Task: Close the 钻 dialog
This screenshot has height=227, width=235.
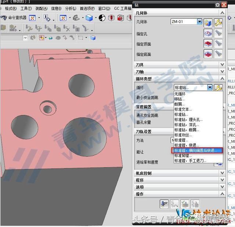Action: (224, 5)
